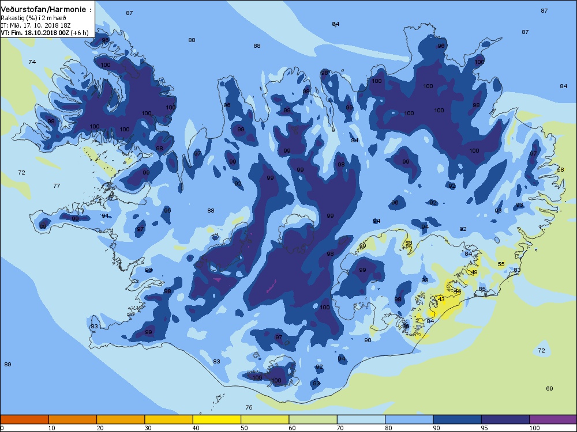Viewport: 577px width, 432px height.
Task: Click the humidity value 69 over the ocean
Action: point(549,389)
